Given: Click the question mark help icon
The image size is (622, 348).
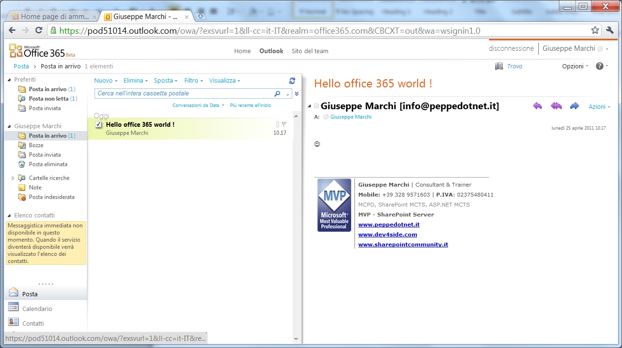Looking at the screenshot, I should pyautogui.click(x=600, y=66).
